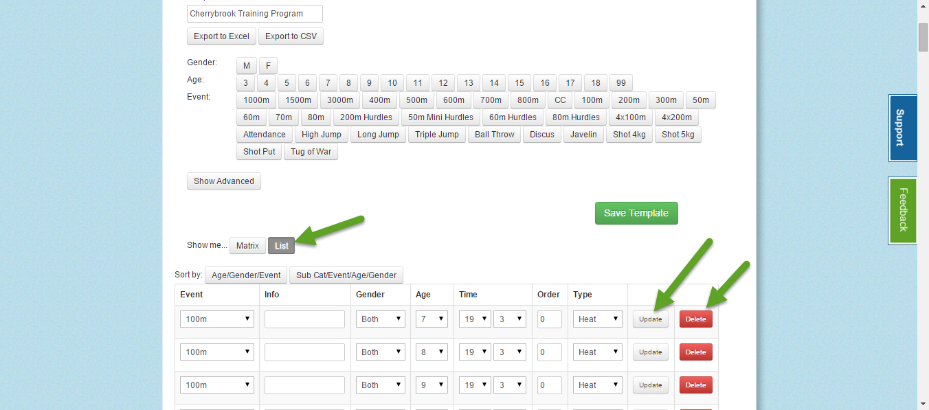Open Gender dropdown in age 9 row
The height and width of the screenshot is (410, 929).
(x=381, y=385)
